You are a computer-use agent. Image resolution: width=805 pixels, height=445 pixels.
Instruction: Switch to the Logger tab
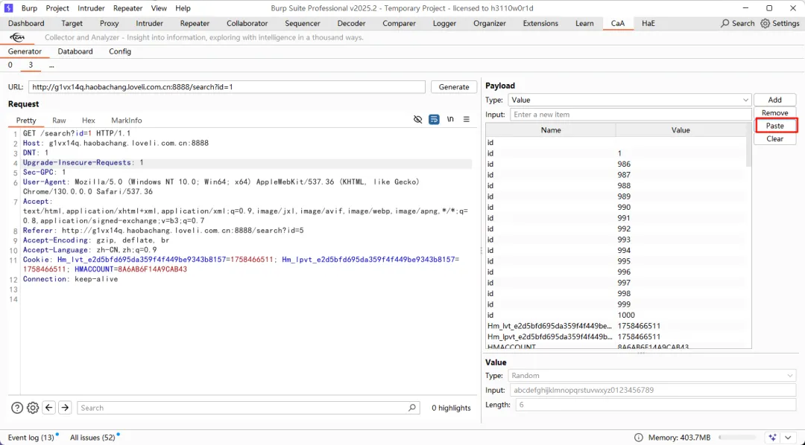pos(444,24)
